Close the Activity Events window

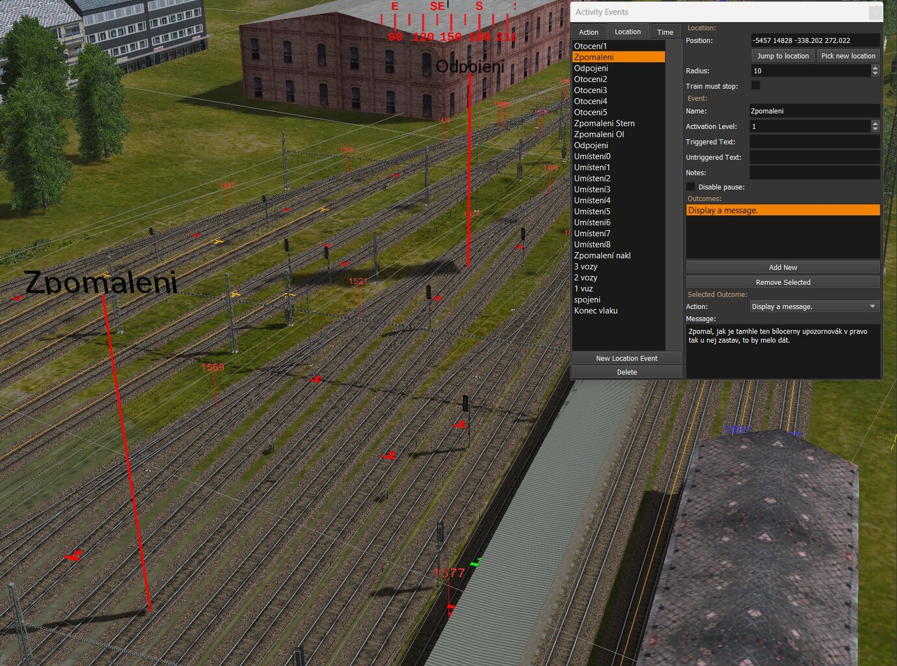click(876, 12)
